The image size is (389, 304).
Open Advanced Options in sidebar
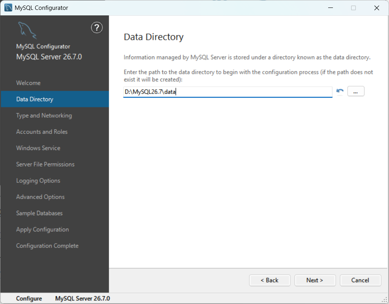tap(40, 197)
